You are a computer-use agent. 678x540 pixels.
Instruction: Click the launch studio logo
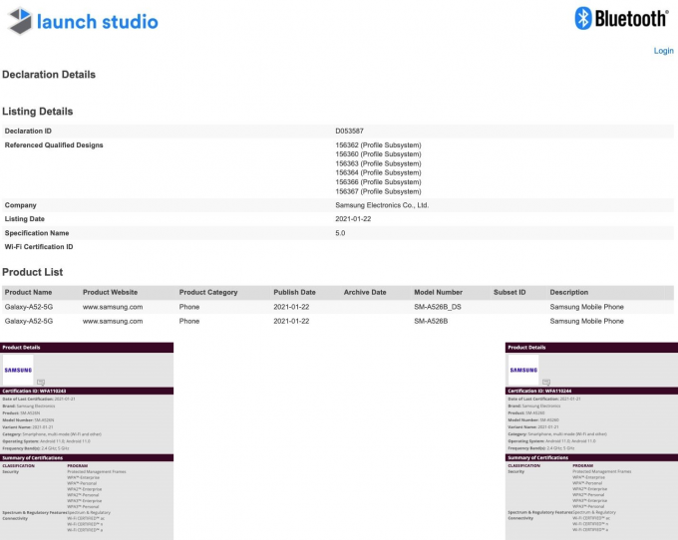pyautogui.click(x=83, y=21)
